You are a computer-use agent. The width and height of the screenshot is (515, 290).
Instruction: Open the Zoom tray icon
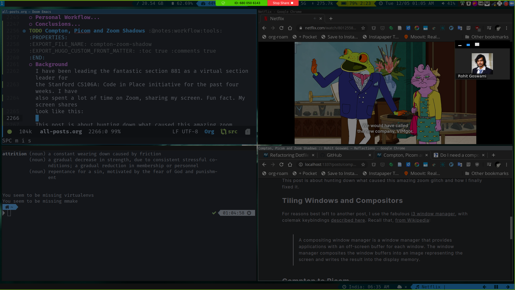click(x=512, y=3)
